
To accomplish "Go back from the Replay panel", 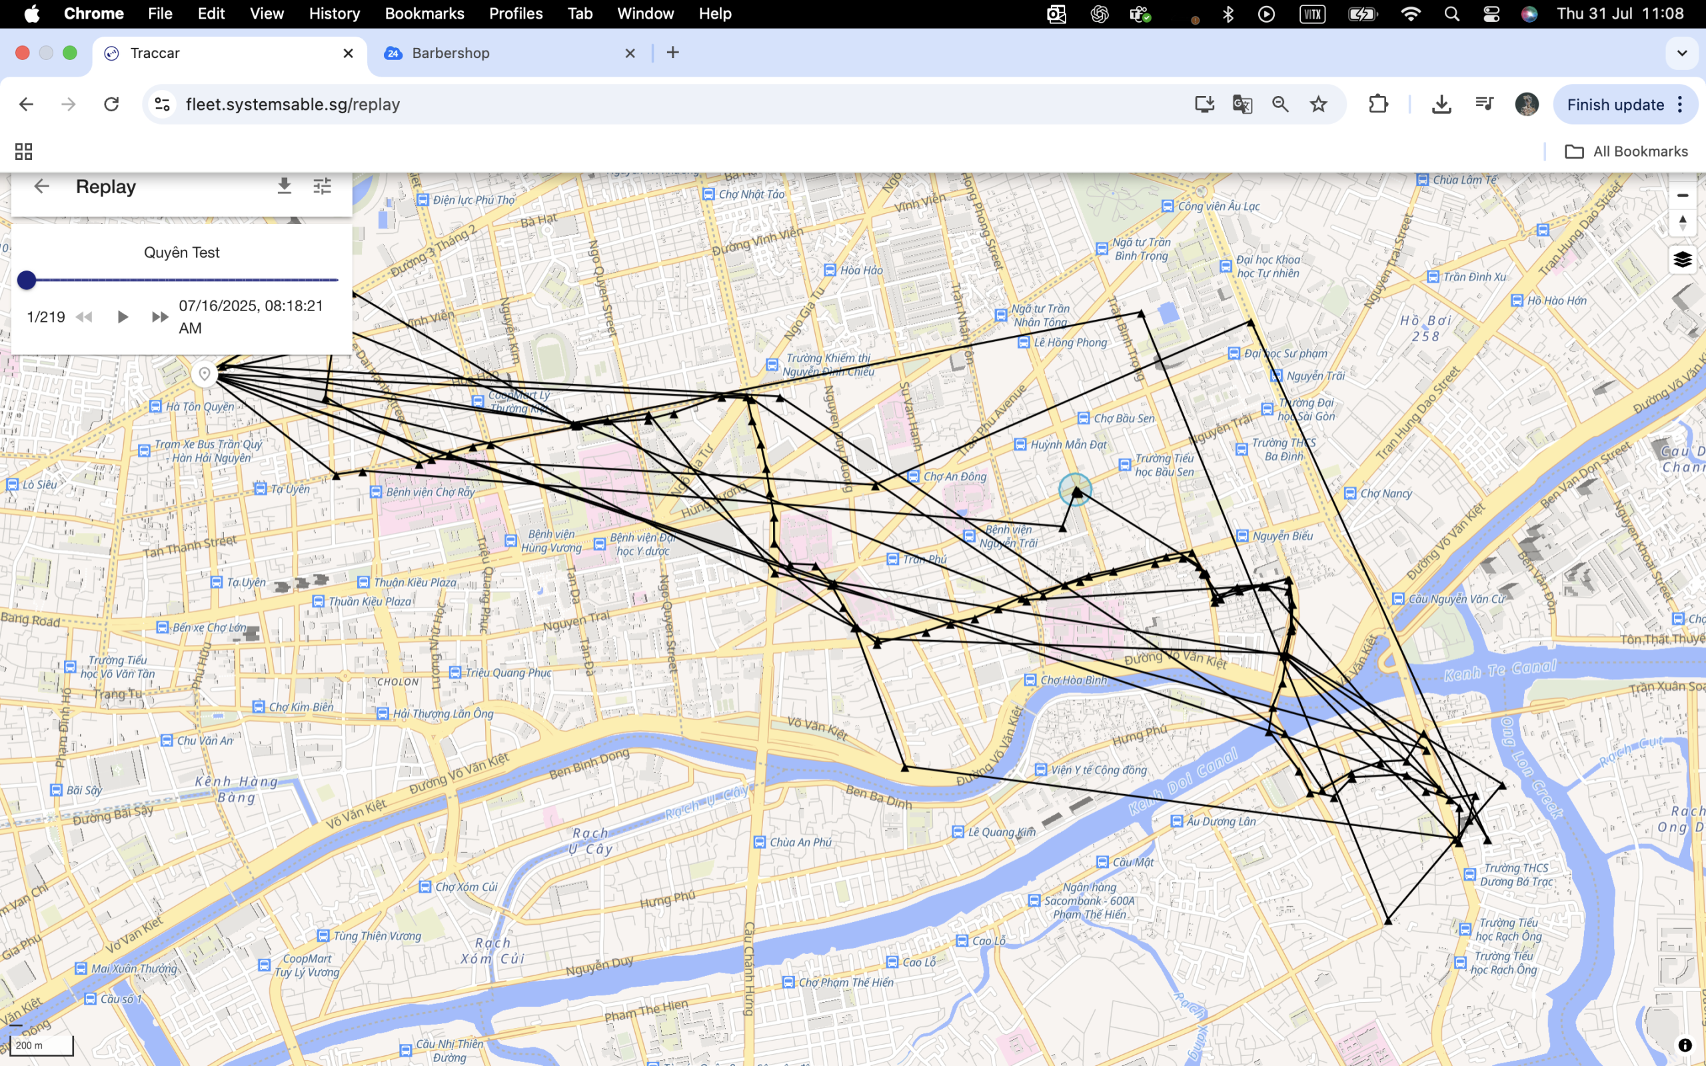I will click(x=41, y=186).
